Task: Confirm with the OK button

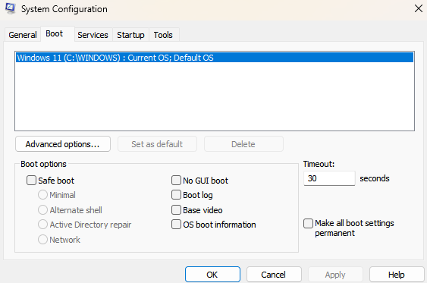Action: pyautogui.click(x=212, y=275)
